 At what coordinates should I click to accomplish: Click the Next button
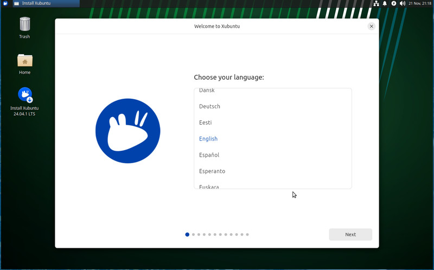pos(350,234)
